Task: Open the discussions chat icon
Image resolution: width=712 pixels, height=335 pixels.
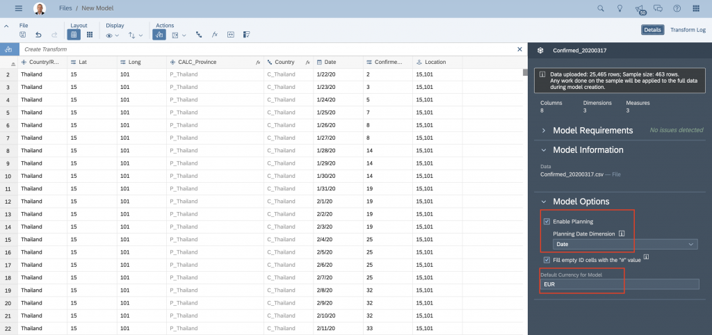Action: pyautogui.click(x=658, y=8)
